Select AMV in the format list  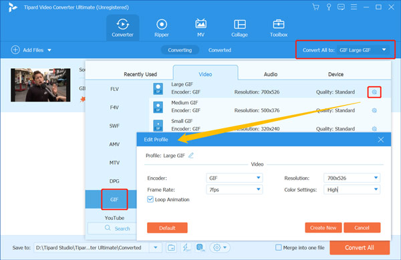(114, 144)
